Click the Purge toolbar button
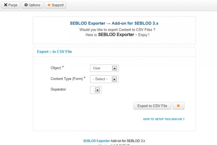Screen dimensions: 217x145 pyautogui.click(x=11, y=5)
